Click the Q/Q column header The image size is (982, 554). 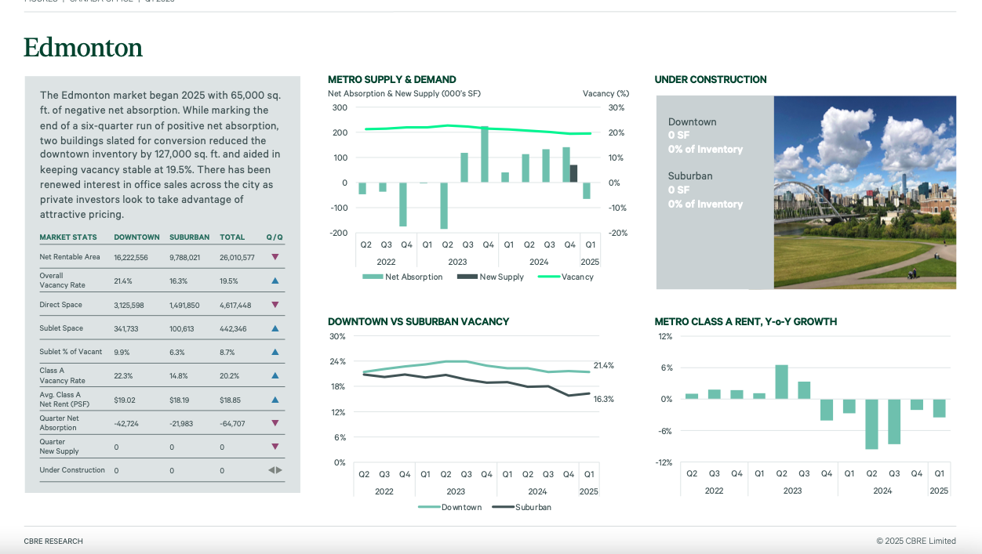[275, 237]
